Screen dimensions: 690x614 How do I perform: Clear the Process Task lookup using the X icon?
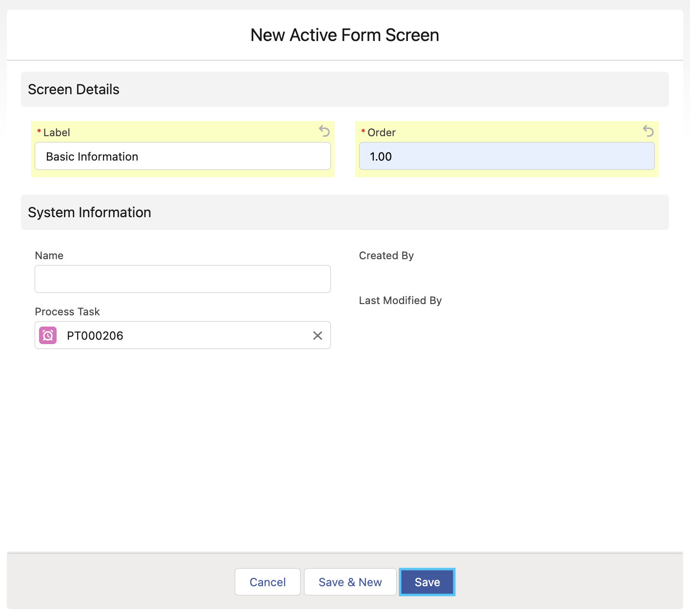coord(318,335)
